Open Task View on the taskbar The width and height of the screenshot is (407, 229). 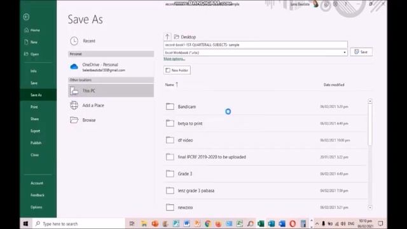pyautogui.click(x=132, y=223)
